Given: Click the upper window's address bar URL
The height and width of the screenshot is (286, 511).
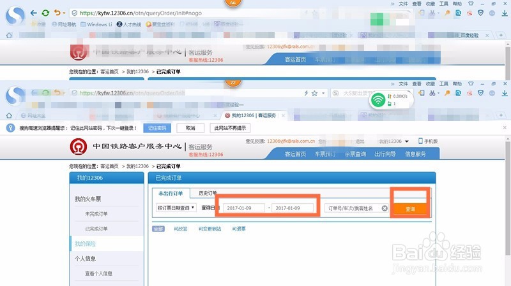Looking at the screenshot, I should click(x=141, y=13).
